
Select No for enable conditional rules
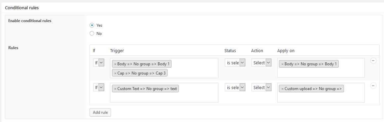point(92,34)
